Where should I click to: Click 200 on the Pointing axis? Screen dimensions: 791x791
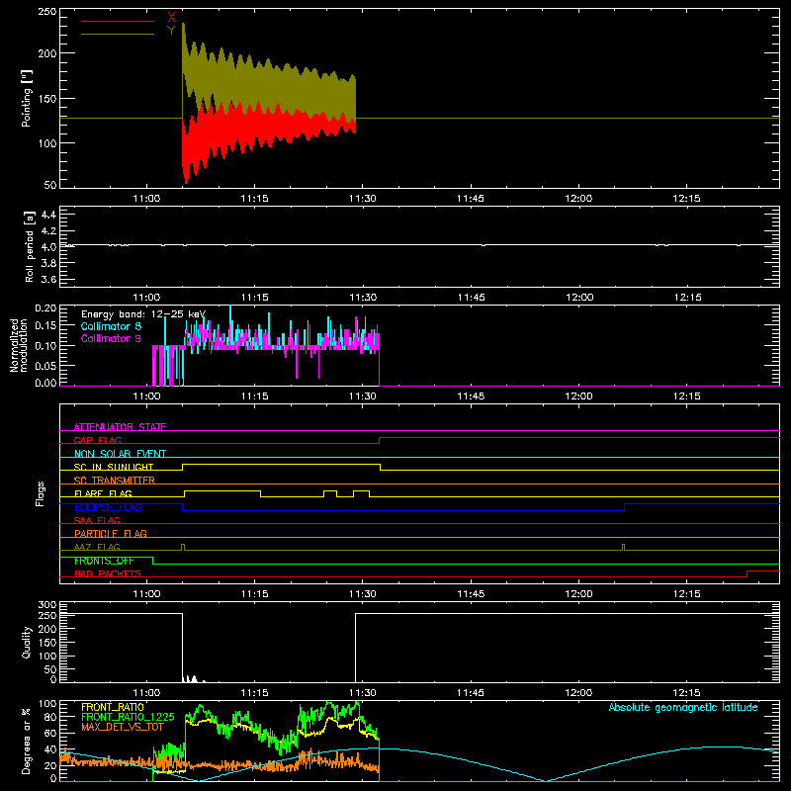click(x=47, y=53)
